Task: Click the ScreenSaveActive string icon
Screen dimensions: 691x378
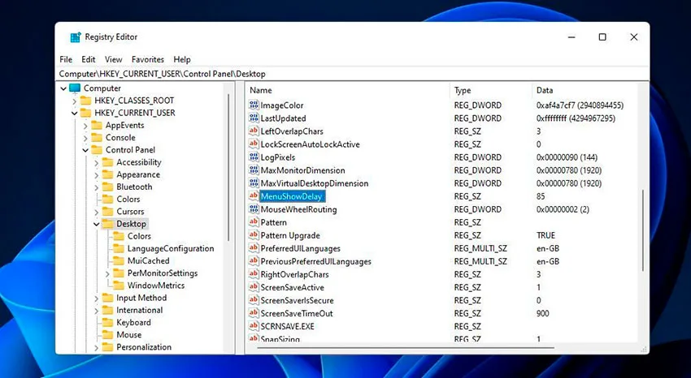Action: 254,287
